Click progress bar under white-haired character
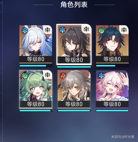 [x=36, y=66]
